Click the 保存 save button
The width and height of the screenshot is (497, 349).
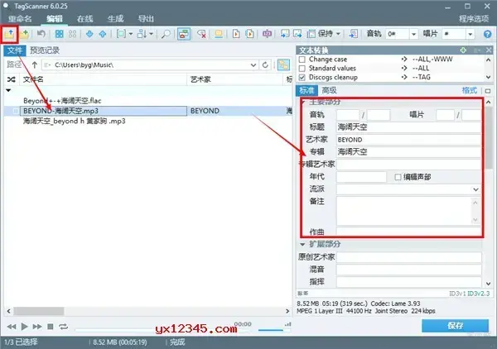pyautogui.click(x=455, y=326)
